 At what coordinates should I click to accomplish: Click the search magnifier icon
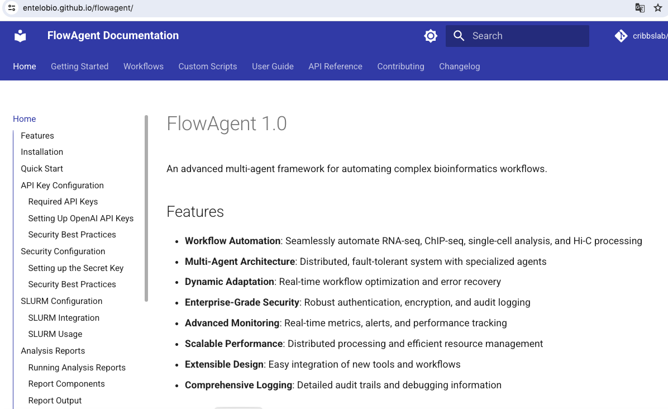pos(459,35)
